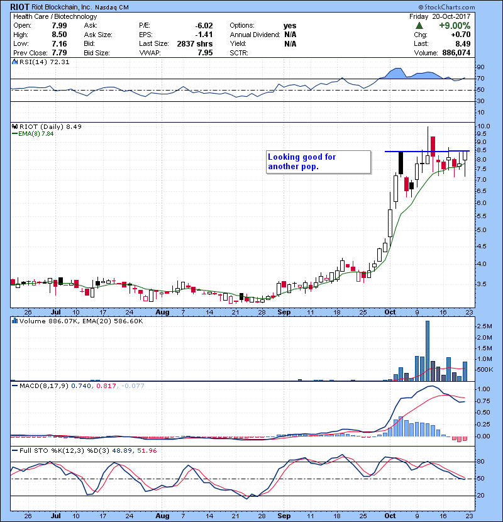Click the tallest volume bar in the Volume panel

click(x=428, y=351)
